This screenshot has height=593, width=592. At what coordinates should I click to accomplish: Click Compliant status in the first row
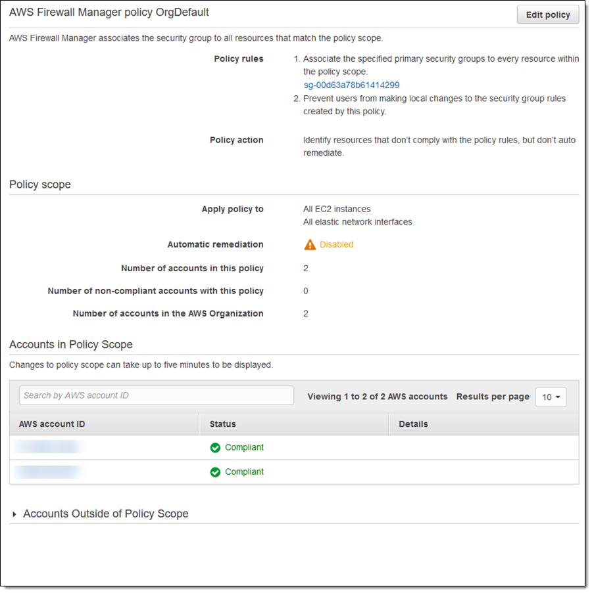point(244,447)
